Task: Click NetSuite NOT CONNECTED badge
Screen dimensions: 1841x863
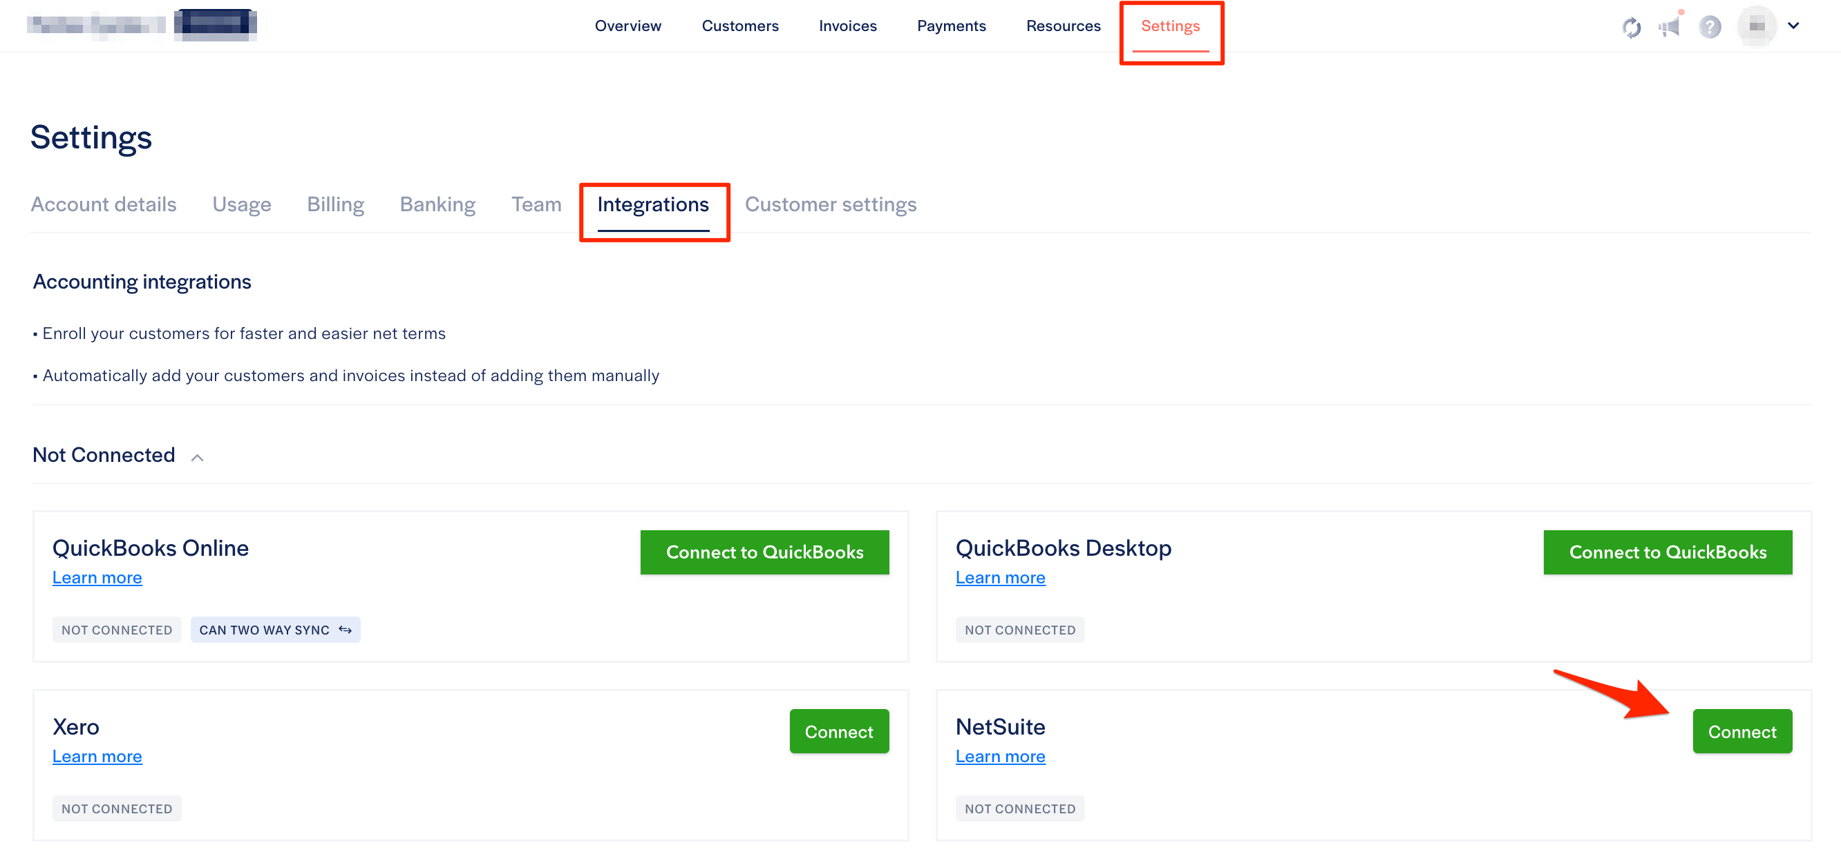Action: tap(1020, 808)
